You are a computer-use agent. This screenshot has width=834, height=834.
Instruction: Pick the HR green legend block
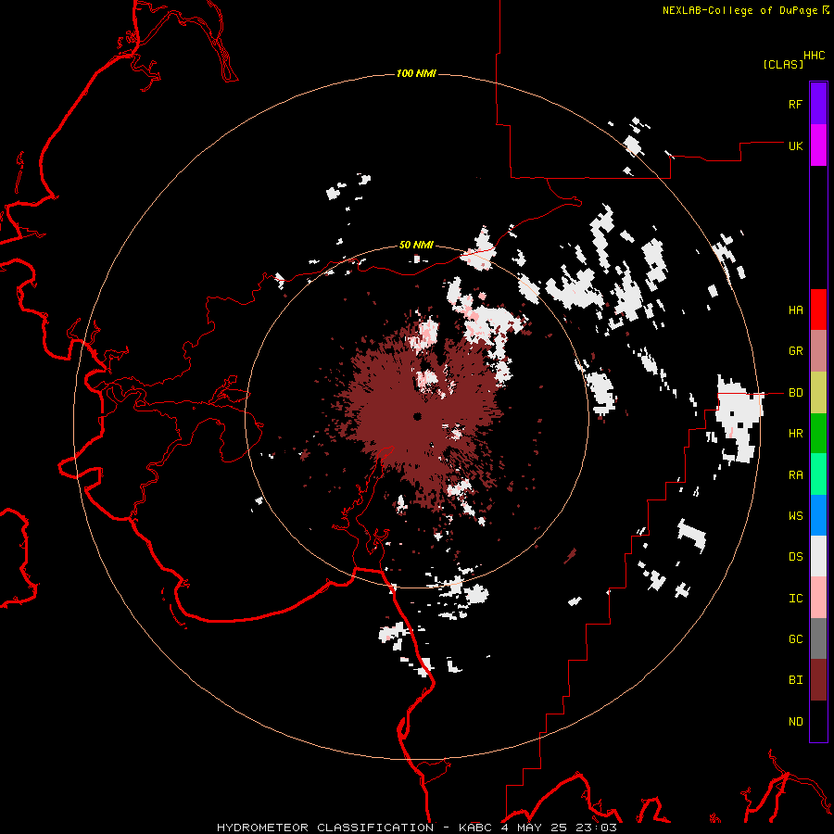coord(818,434)
